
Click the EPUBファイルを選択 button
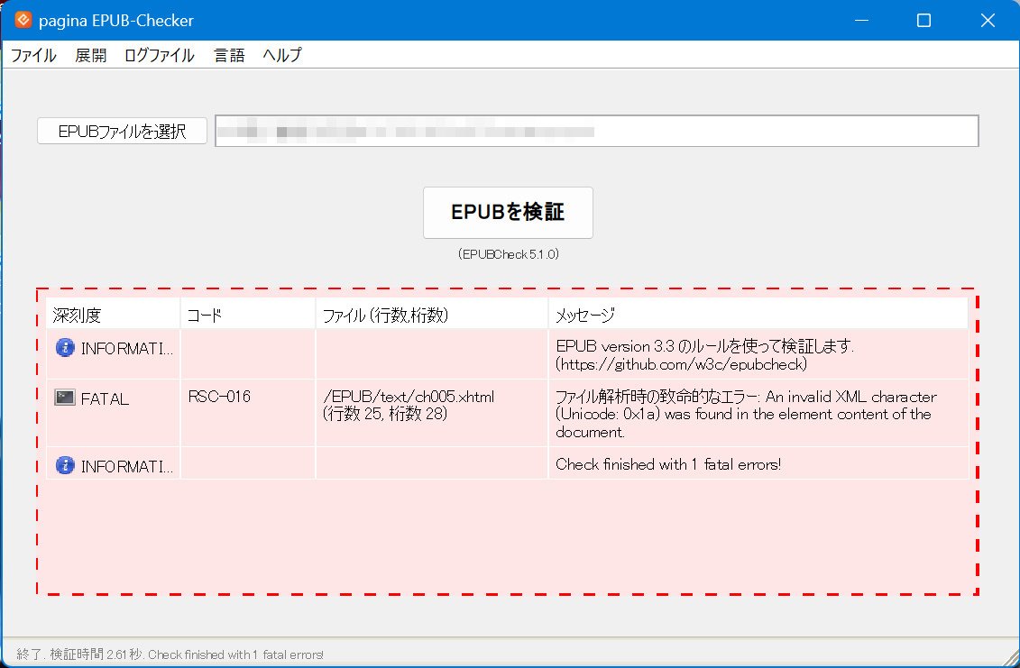[123, 131]
